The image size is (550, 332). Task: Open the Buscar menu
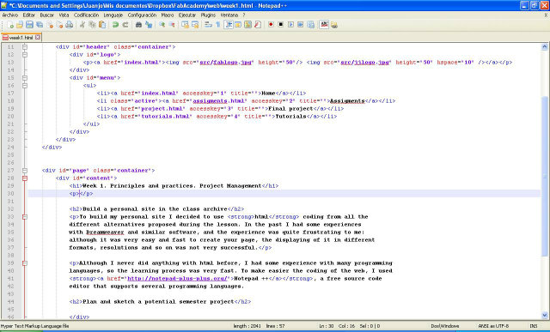pyautogui.click(x=46, y=15)
